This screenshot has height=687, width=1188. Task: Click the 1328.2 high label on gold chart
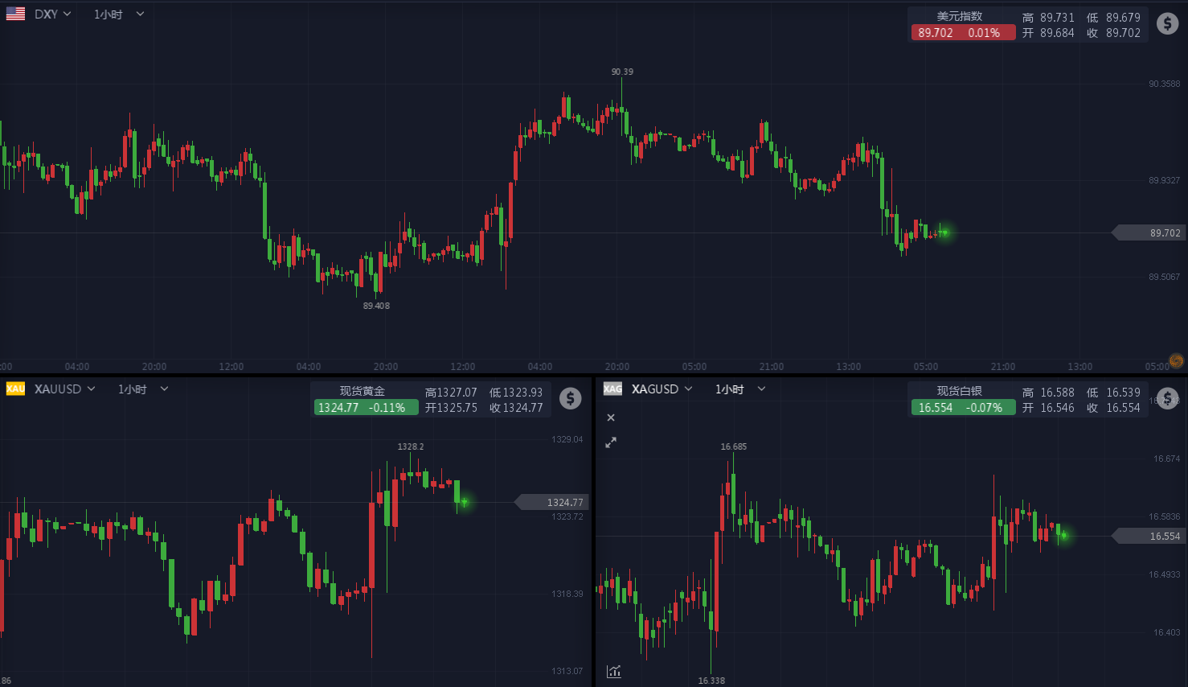(x=411, y=446)
